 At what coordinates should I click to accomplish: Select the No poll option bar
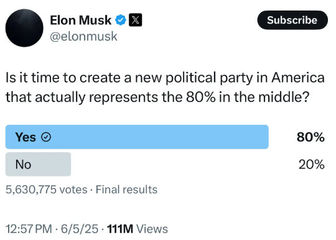pyautogui.click(x=165, y=164)
